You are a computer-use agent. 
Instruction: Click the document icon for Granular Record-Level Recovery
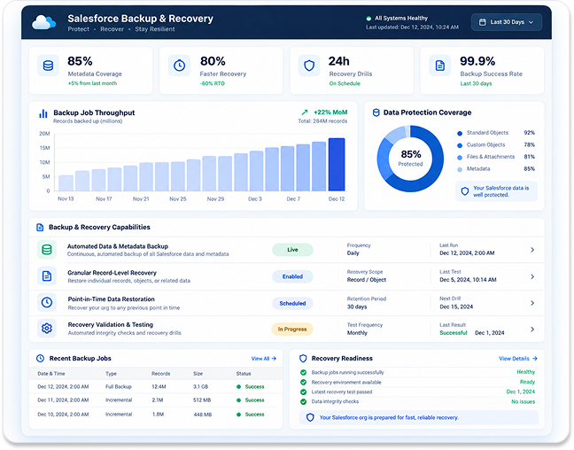47,276
